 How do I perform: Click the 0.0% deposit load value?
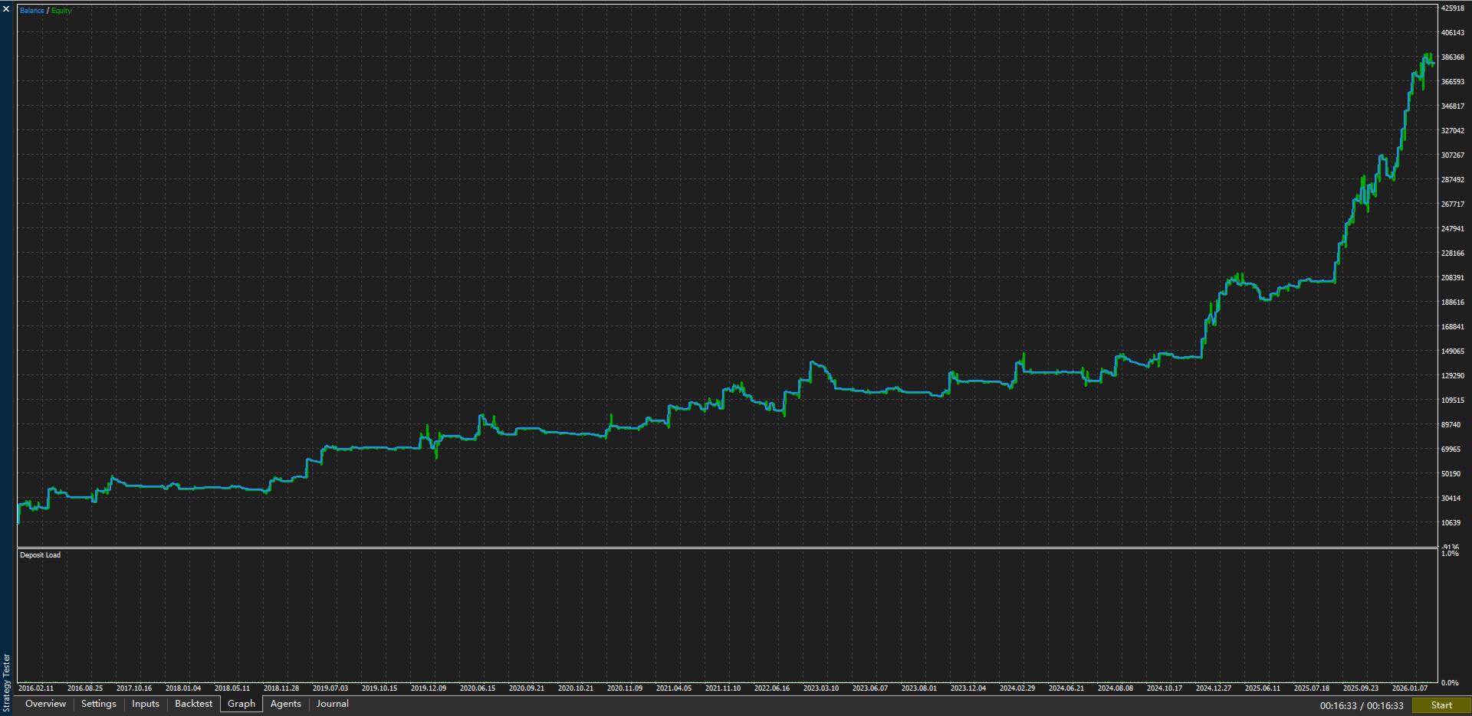coord(1450,682)
